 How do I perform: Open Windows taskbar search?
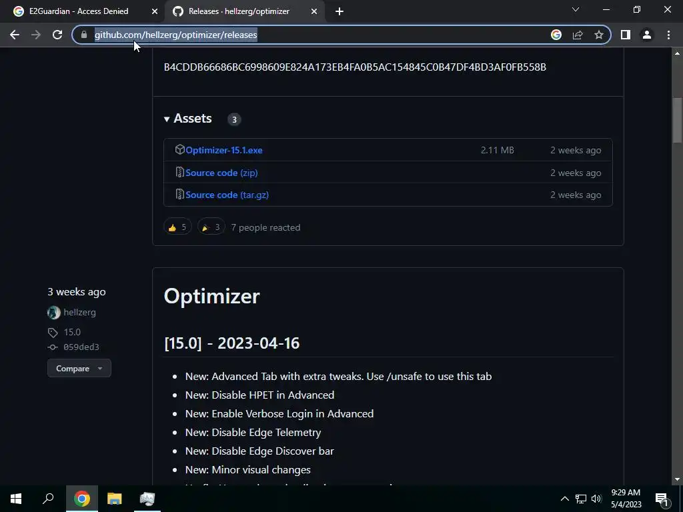coord(48,499)
